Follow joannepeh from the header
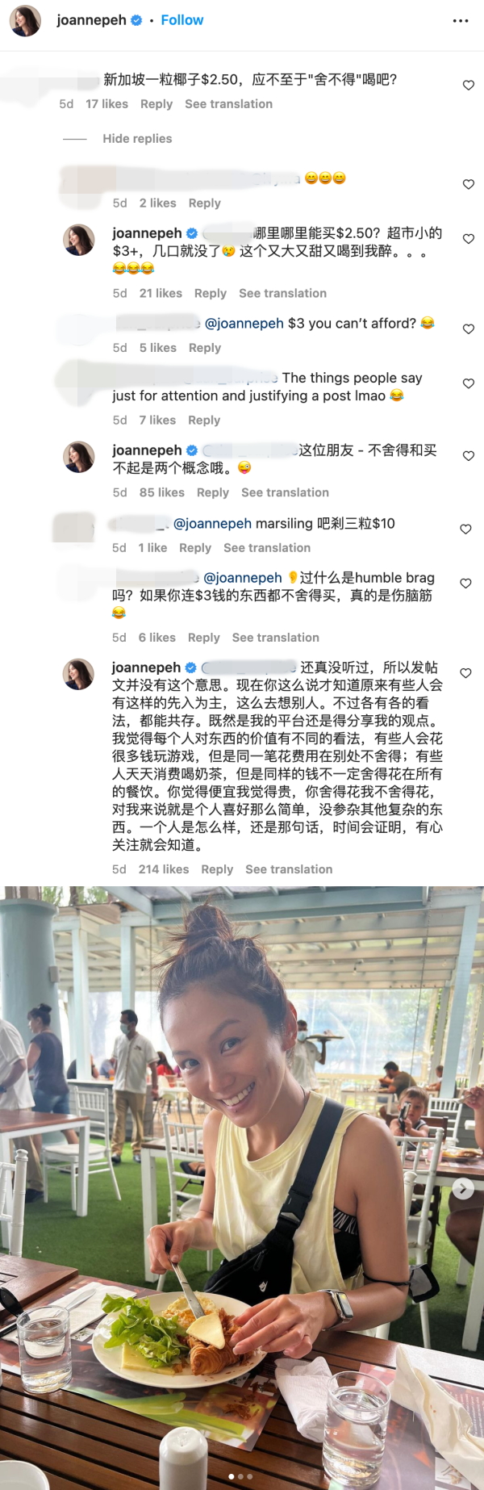 (x=182, y=20)
